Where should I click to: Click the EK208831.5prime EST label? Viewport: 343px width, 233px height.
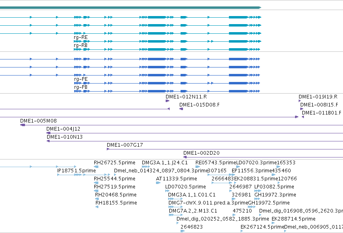pyautogui.click(x=256, y=179)
